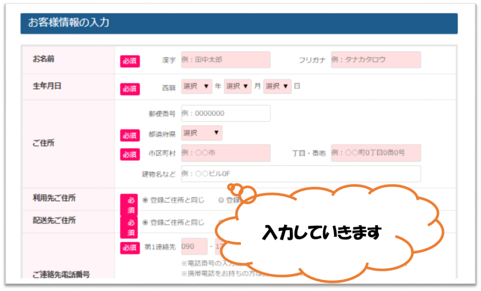
Task: Click the 建物名など building name field
Action: 301,174
